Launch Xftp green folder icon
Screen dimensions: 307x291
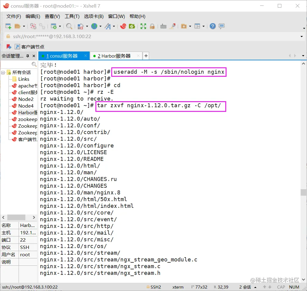(x=132, y=26)
